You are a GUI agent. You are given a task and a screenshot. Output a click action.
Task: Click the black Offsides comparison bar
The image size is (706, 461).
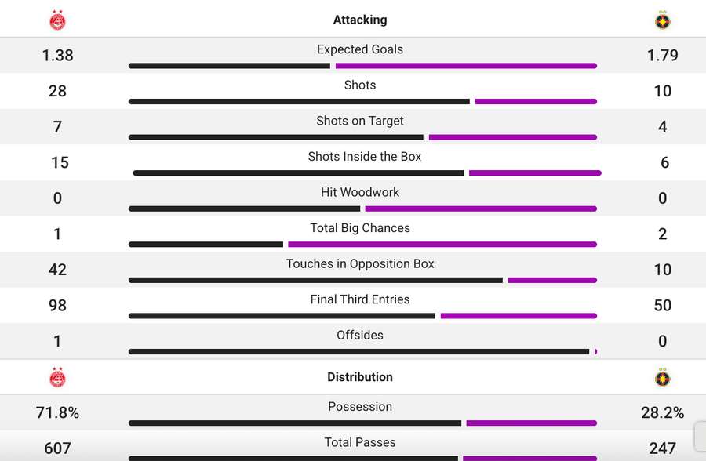358,352
